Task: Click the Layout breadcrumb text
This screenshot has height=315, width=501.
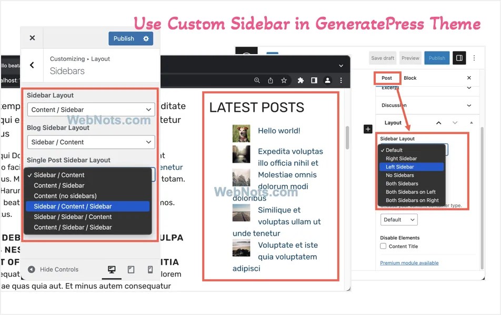Action: 101,59
